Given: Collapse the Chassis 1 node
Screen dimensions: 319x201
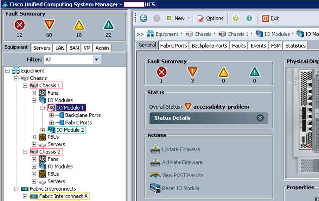Looking at the screenshot, I should (x=25, y=86).
